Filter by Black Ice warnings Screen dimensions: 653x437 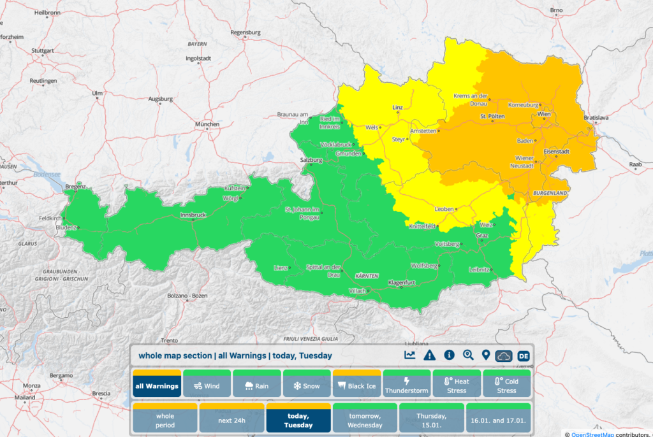356,385
